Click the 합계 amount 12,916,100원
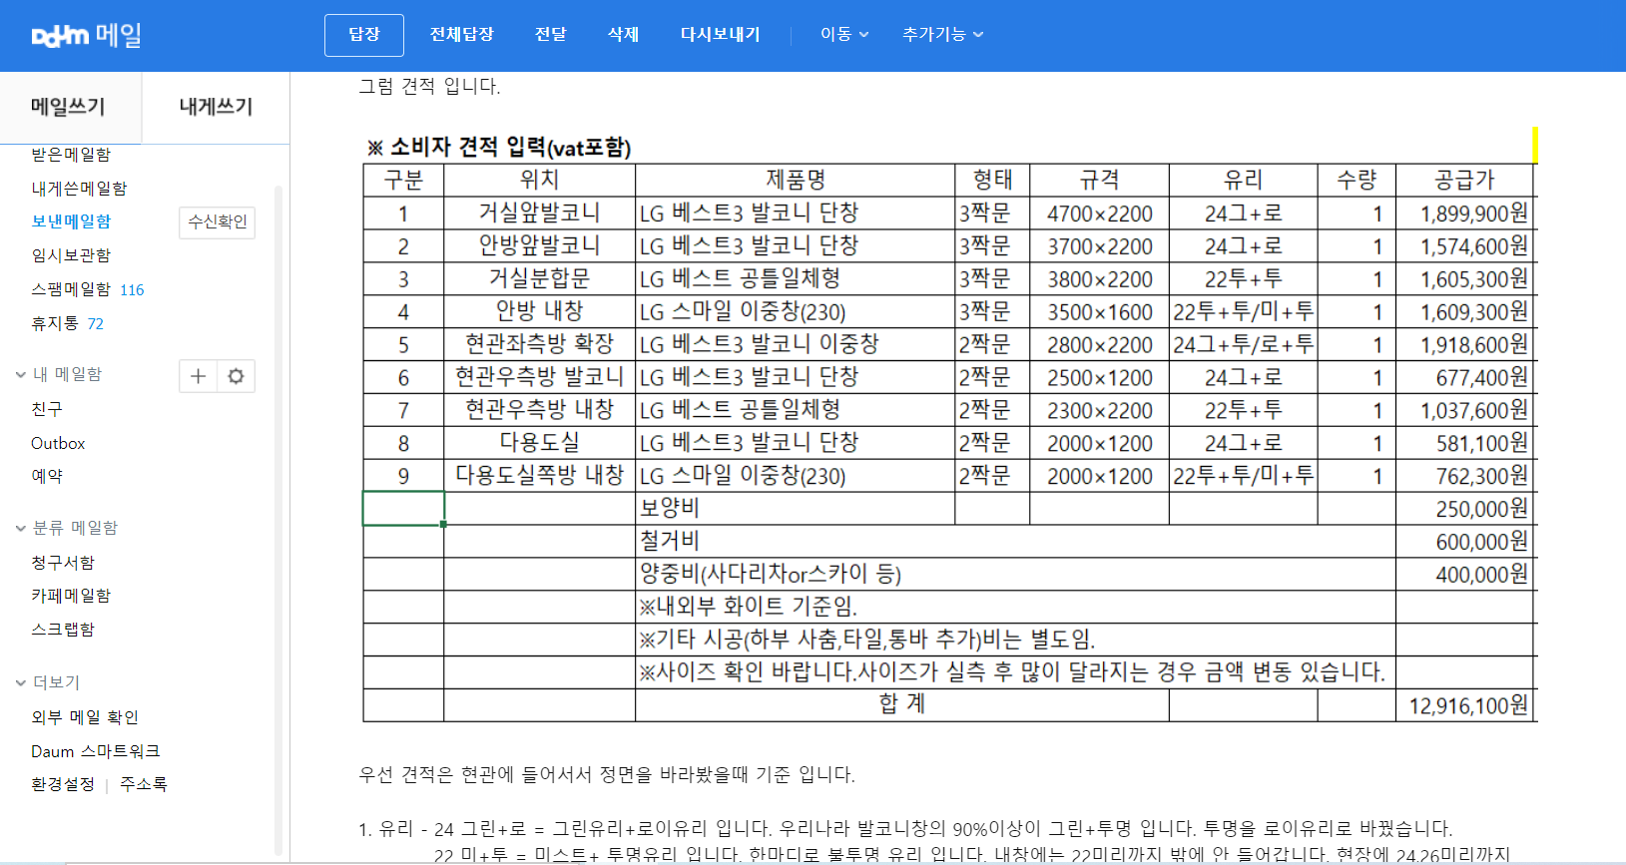 coord(1467,705)
